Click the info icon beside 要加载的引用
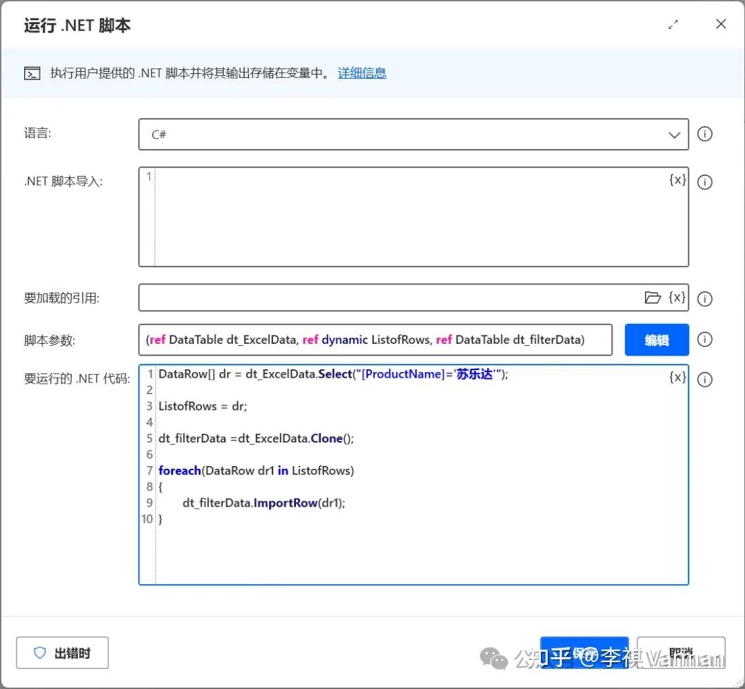The width and height of the screenshot is (745, 689). click(704, 298)
